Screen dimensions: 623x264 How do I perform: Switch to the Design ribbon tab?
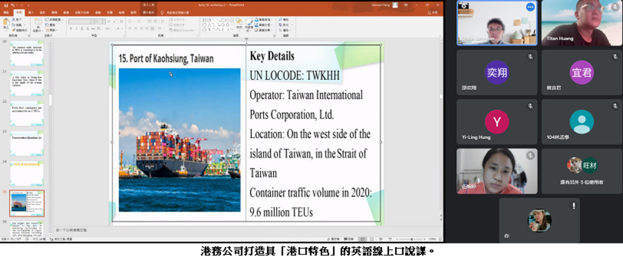pyautogui.click(x=43, y=13)
